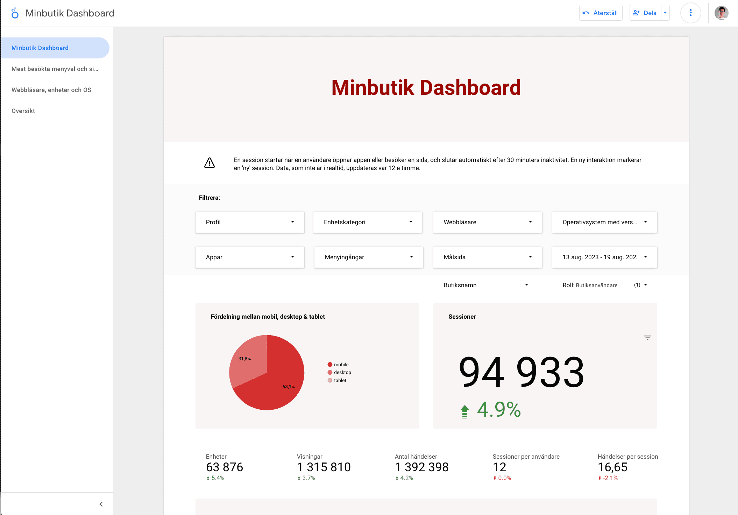Open the Enhetskategori filter

[368, 222]
